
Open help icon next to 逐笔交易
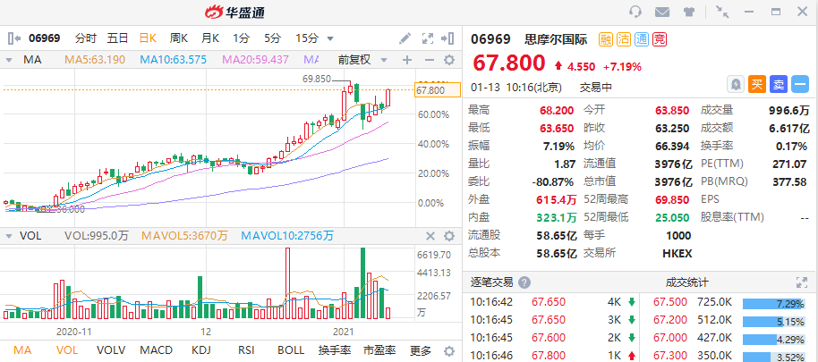click(x=524, y=282)
